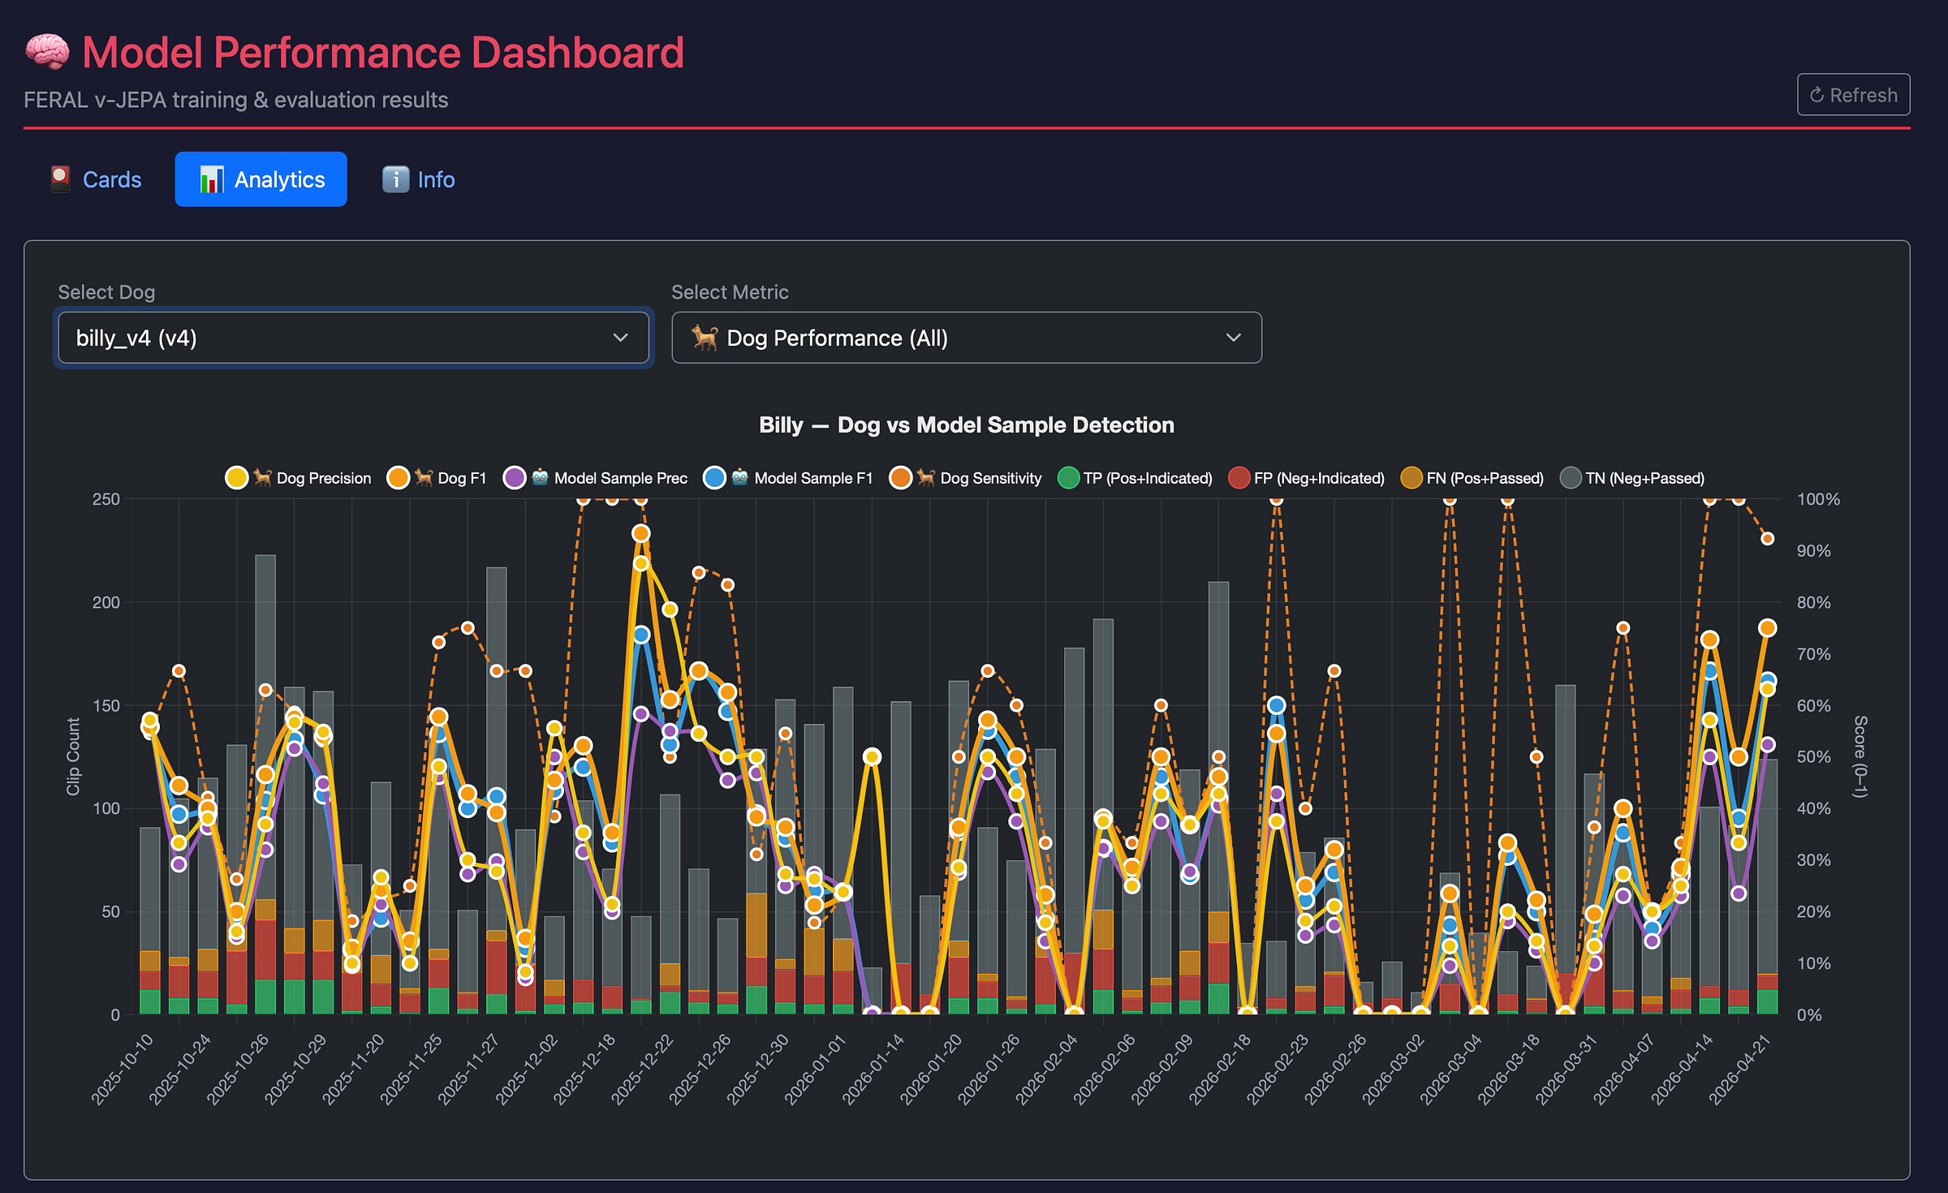This screenshot has height=1193, width=1948.
Task: Expand the Select Metric dropdown chevron
Action: pyautogui.click(x=1233, y=338)
